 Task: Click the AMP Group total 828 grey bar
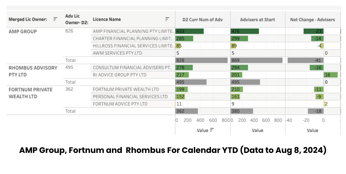pyautogui.click(x=201, y=60)
